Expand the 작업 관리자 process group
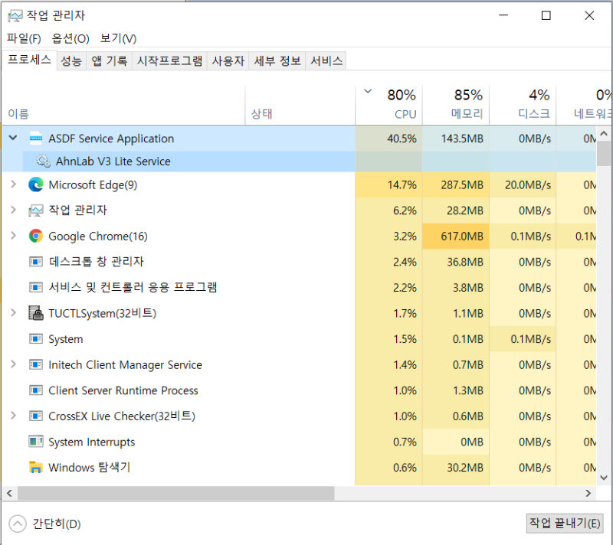 coord(13,210)
